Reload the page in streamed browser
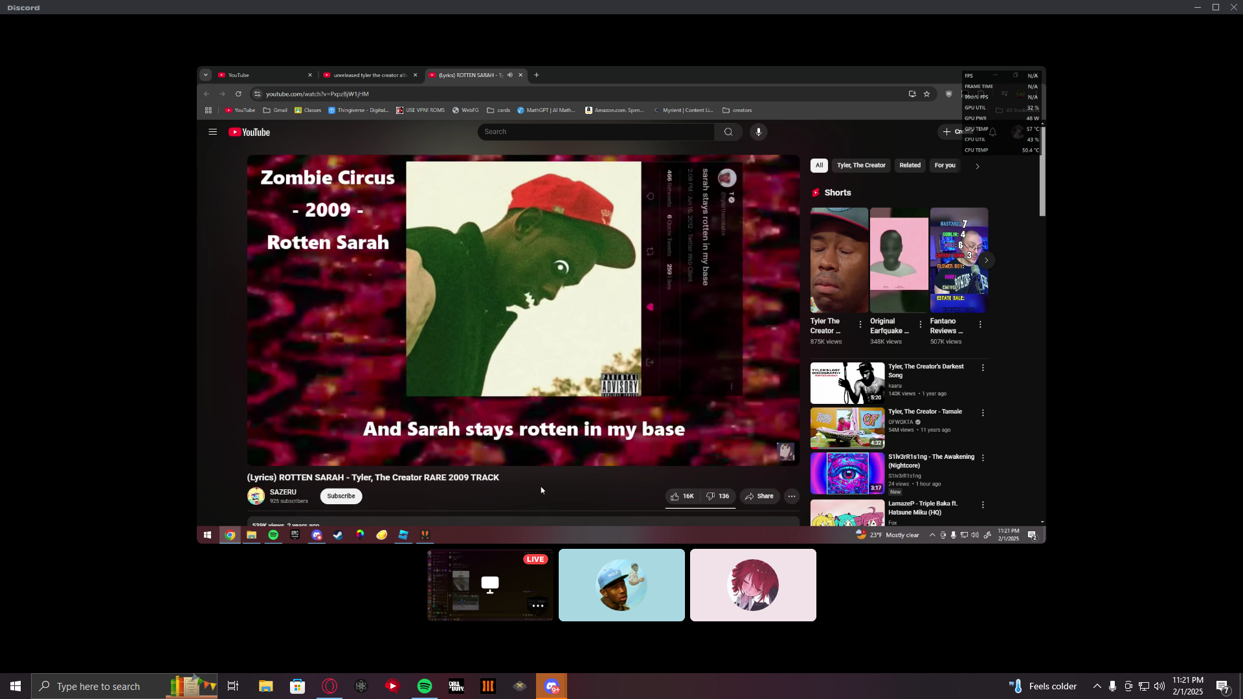The image size is (1243, 699). 238,94
